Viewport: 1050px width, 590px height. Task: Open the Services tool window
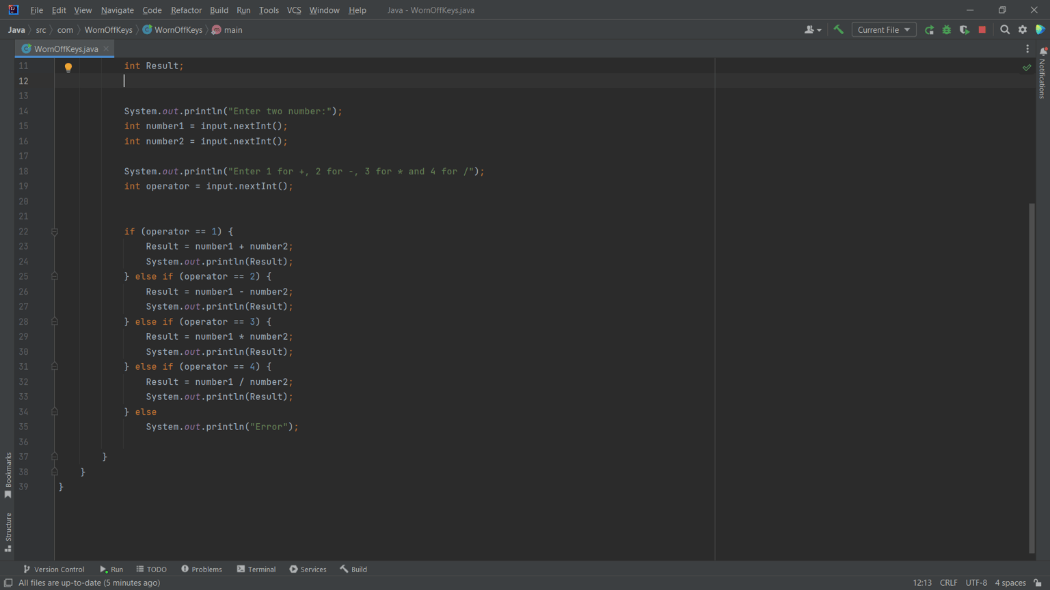[x=308, y=569]
